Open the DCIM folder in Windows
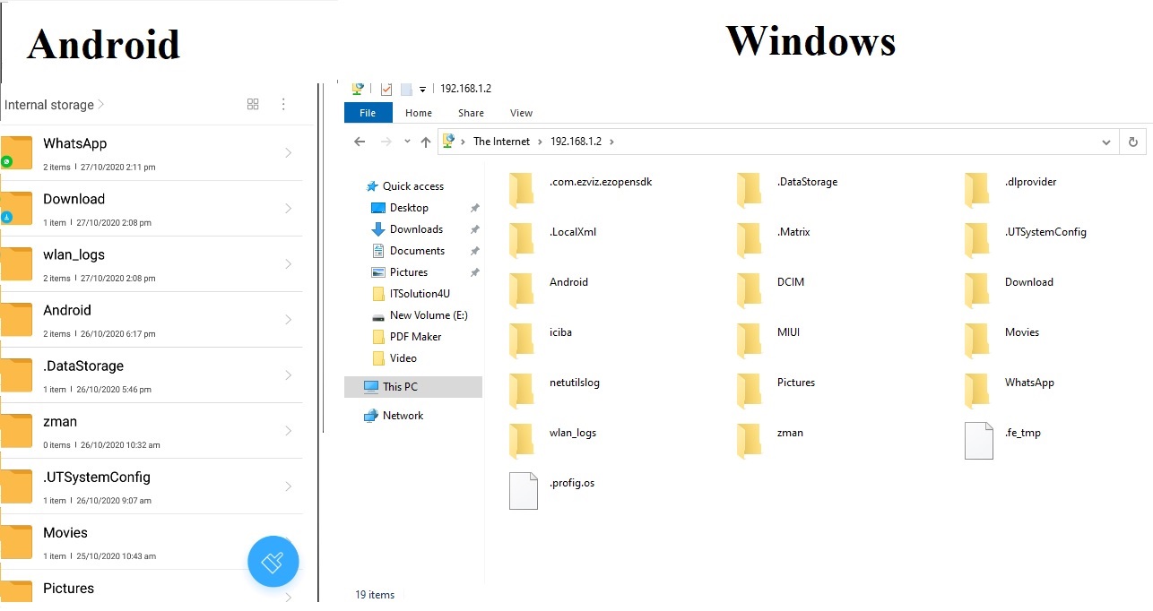This screenshot has width=1153, height=611. click(772, 289)
